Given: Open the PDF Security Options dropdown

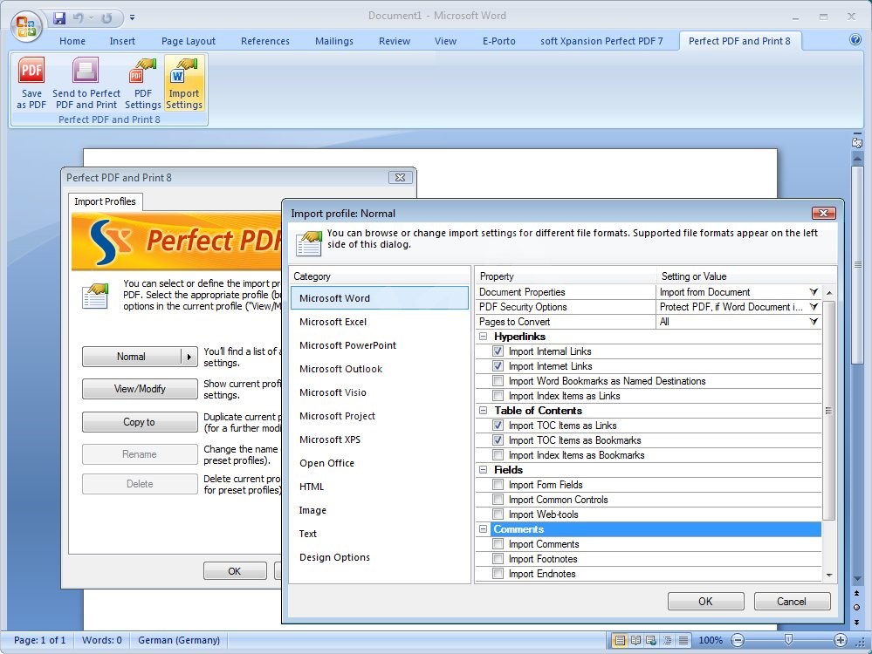Looking at the screenshot, I should tap(814, 307).
